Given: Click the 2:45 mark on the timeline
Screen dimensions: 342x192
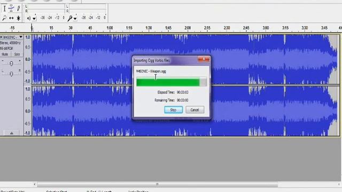Looking at the screenshot, I should (246, 28).
